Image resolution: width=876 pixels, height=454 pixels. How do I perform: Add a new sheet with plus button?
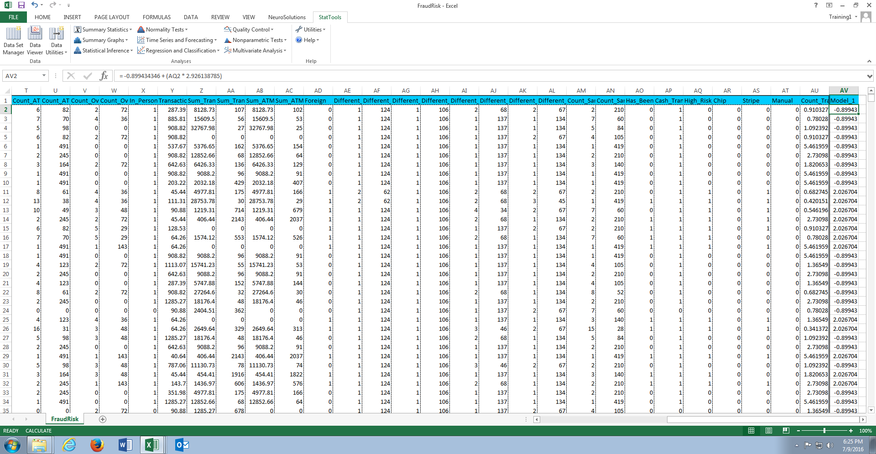point(103,419)
